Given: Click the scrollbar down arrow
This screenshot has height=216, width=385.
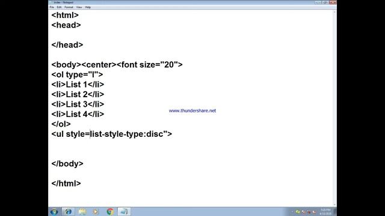Looking at the screenshot, I should point(334,205).
